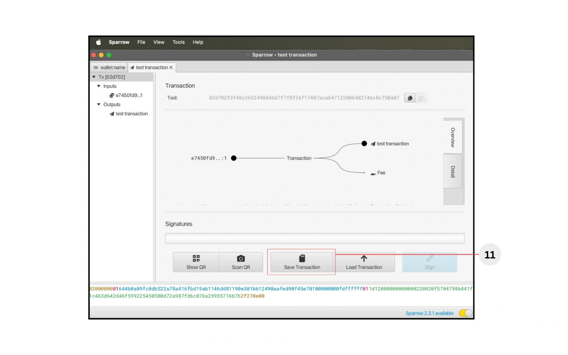The image size is (568, 355).
Task: Click the Fee label in diagram
Action: (381, 173)
